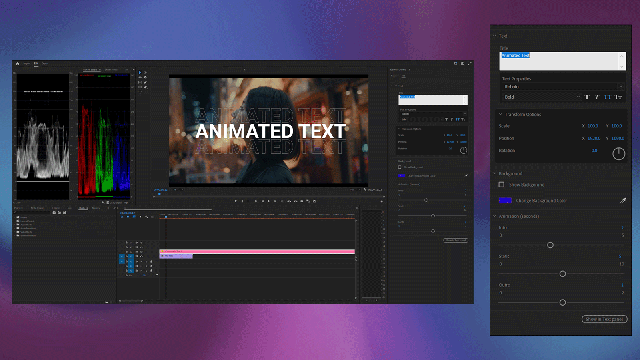Select the Razor tool

(145, 78)
